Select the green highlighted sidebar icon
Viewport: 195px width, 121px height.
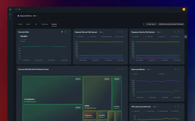[x=10, y=14]
